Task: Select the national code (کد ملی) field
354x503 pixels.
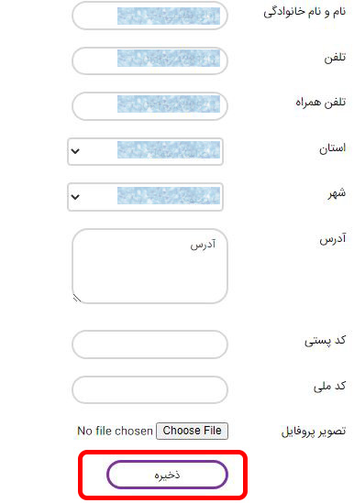Action: click(149, 389)
